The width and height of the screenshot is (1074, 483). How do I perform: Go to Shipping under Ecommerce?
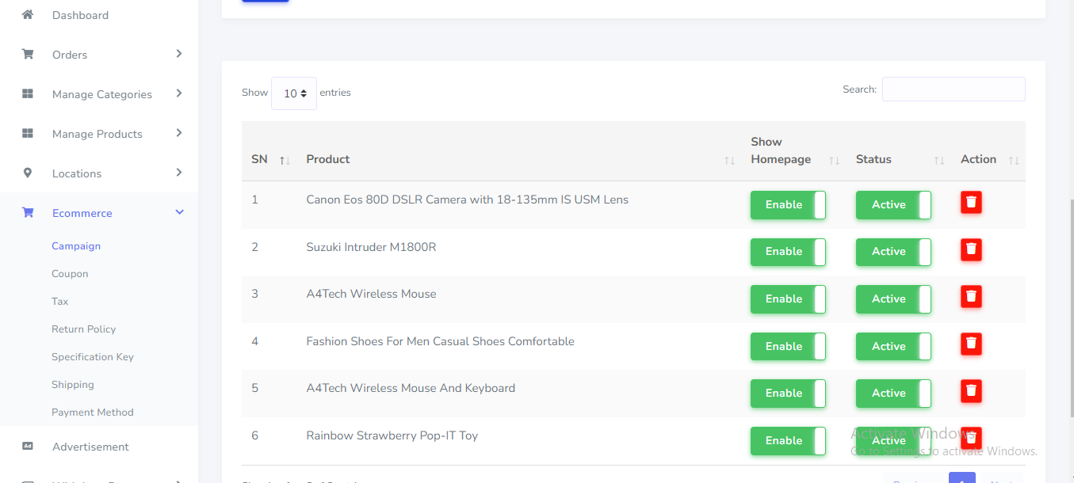73,385
